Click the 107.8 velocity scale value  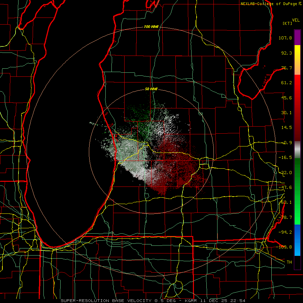pyautogui.click(x=285, y=38)
